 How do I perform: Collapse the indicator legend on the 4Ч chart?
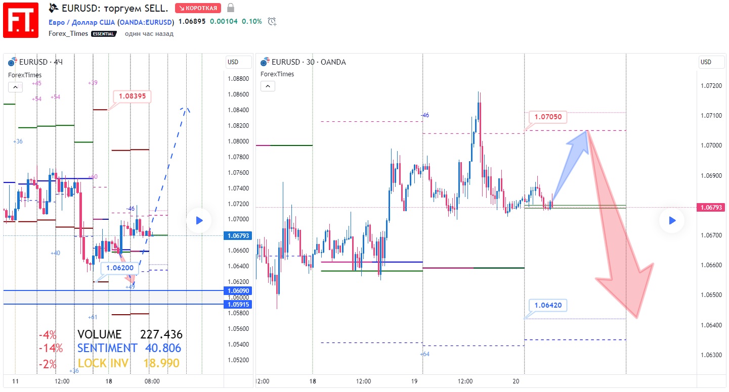(x=15, y=87)
